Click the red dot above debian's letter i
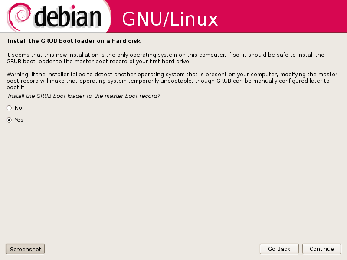This screenshot has width=347, height=260. point(73,7)
